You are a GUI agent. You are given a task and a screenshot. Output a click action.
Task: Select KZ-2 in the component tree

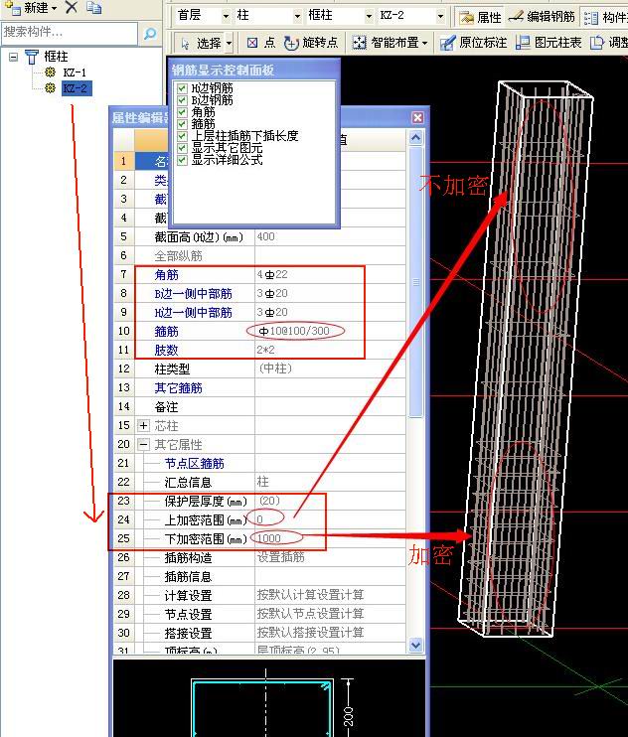click(77, 88)
